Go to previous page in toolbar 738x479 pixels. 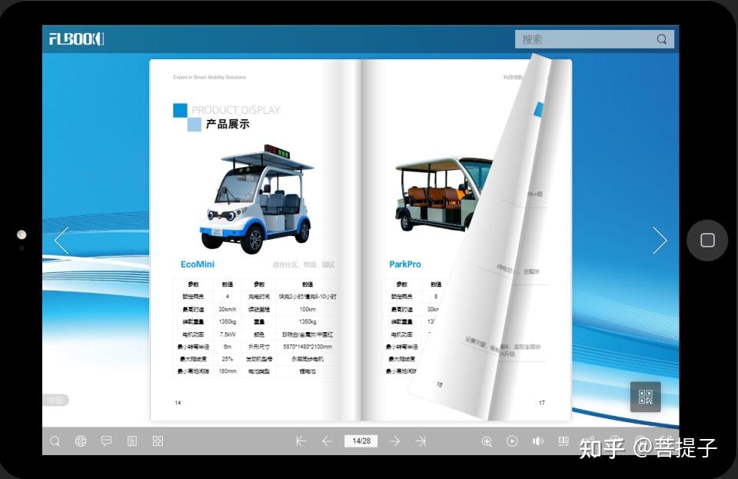[327, 441]
